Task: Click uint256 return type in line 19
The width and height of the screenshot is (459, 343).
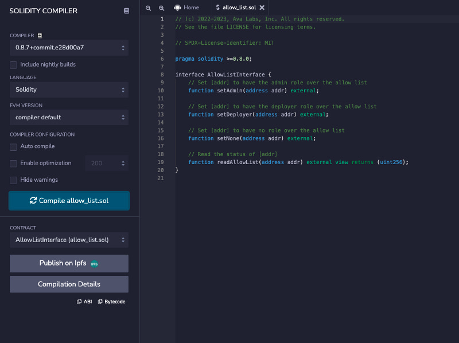Action: click(x=391, y=162)
